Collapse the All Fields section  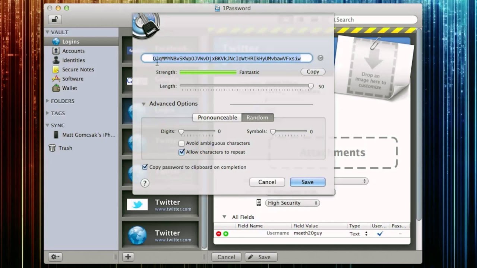[224, 217]
